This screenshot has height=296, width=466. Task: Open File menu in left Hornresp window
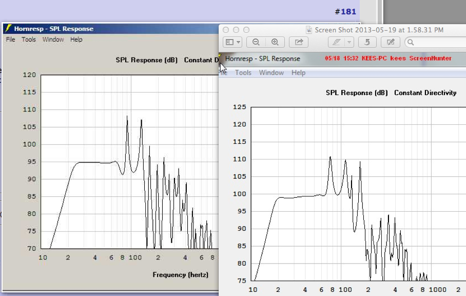coord(10,39)
